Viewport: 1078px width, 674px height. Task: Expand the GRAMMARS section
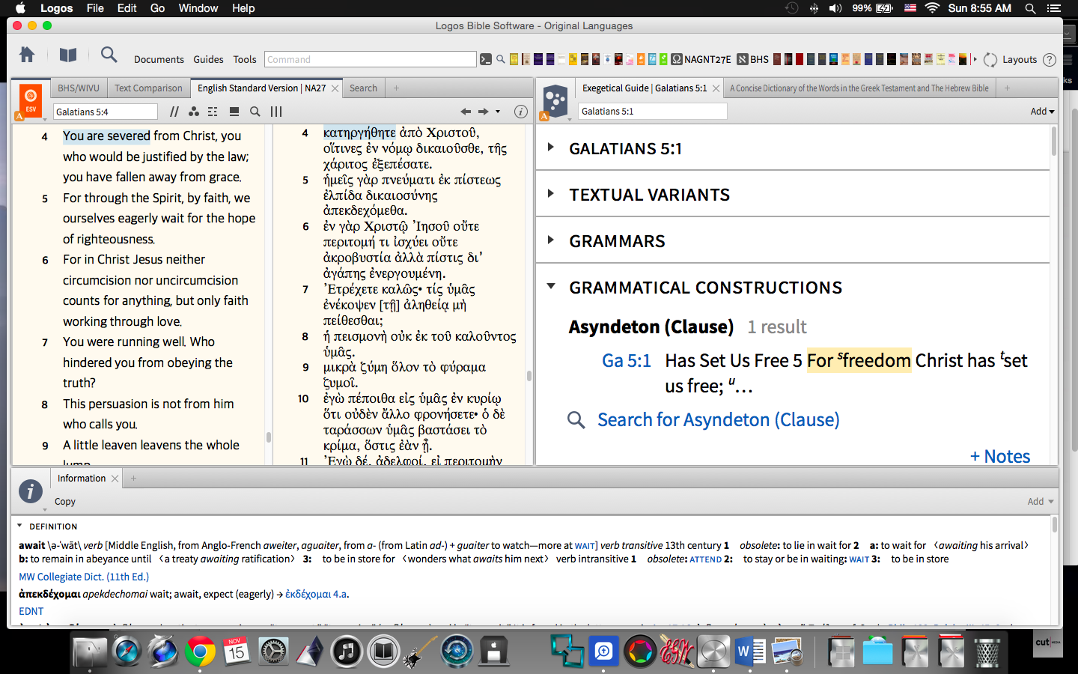551,240
